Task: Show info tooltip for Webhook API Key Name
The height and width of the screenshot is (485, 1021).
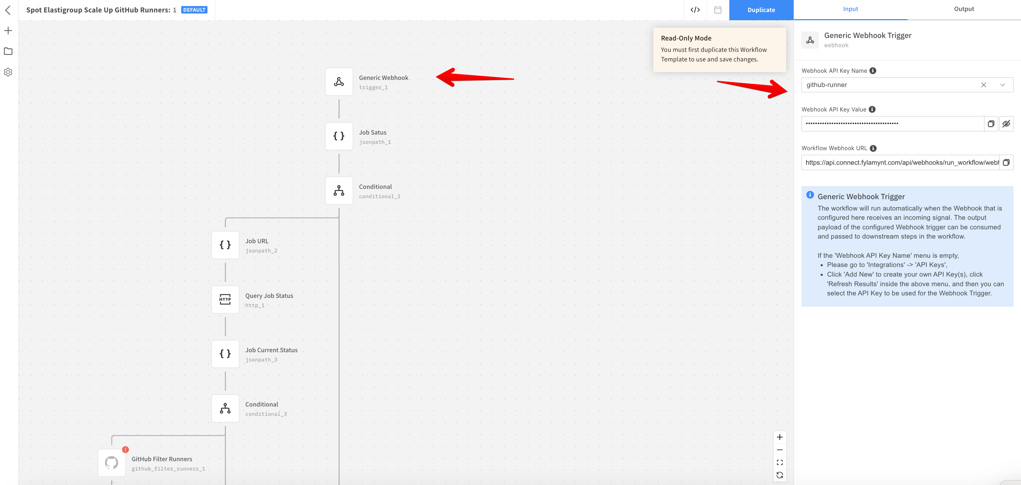Action: (873, 71)
